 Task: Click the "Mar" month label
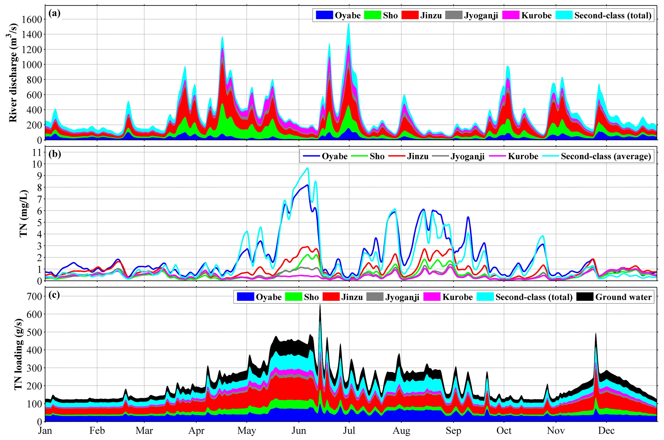point(144,430)
